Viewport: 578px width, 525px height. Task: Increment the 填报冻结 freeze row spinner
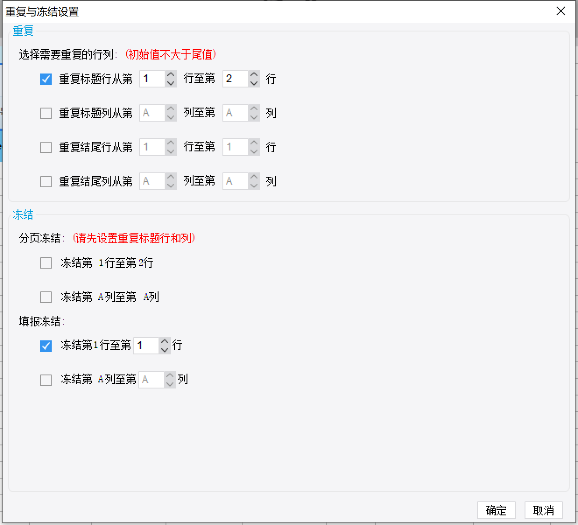coord(165,342)
